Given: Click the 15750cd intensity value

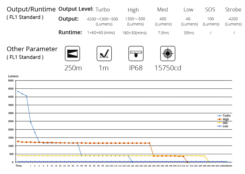Looking at the screenshot, I should [x=168, y=68].
